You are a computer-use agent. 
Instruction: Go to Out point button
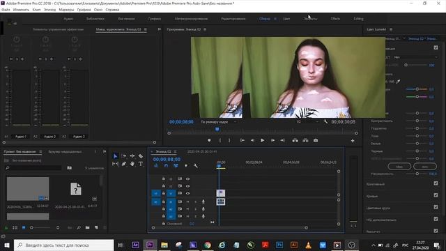coord(282,140)
